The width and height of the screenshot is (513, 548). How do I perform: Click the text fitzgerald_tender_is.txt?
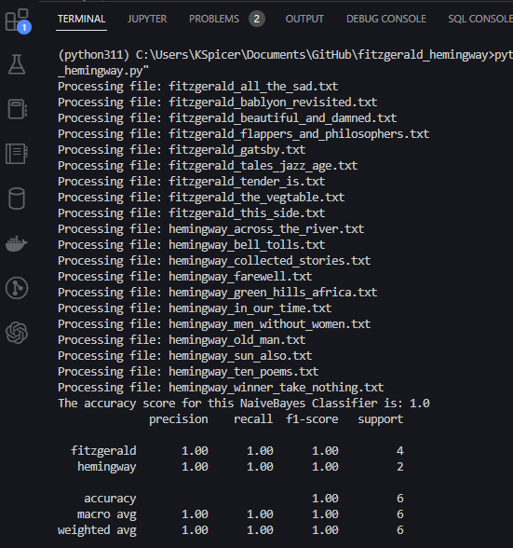point(247,182)
